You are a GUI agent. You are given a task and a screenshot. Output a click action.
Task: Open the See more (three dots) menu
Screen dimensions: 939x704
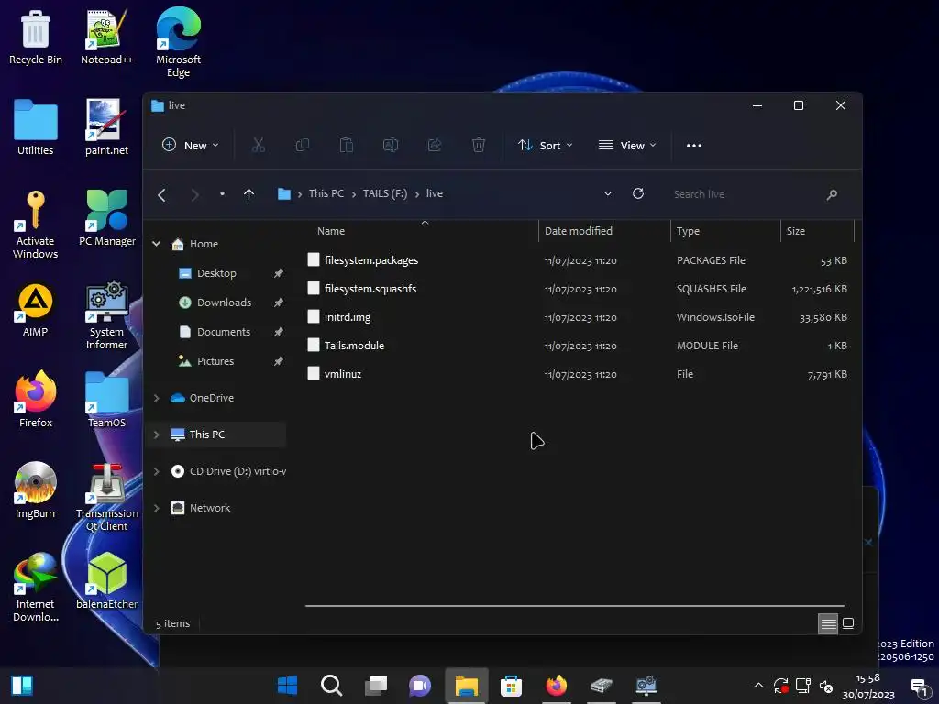tap(694, 145)
